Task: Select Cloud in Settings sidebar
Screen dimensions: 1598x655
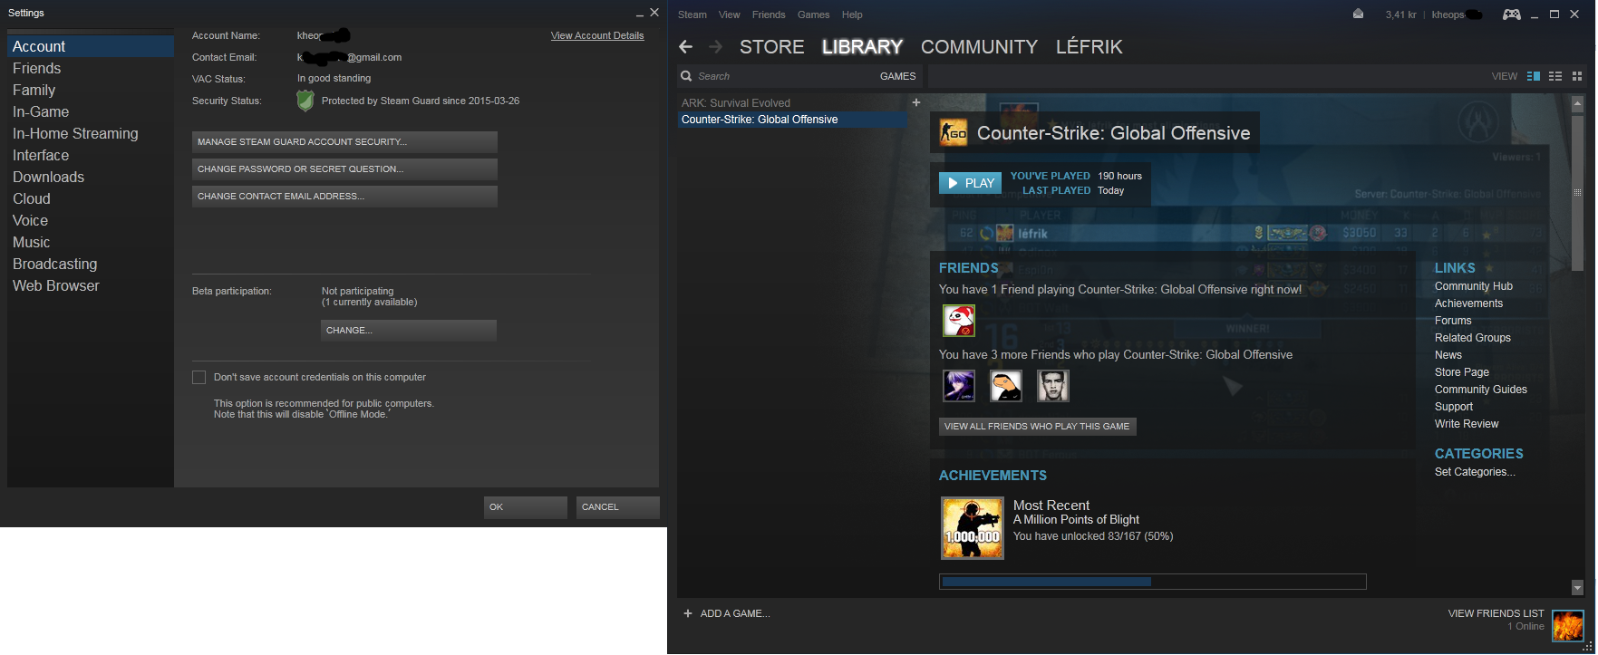Action: tap(91, 198)
